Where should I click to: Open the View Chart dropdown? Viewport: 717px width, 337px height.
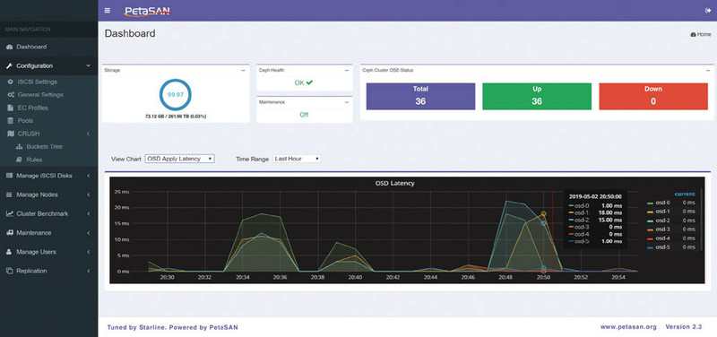(x=180, y=159)
